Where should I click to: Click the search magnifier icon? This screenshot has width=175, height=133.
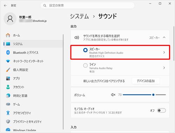(45, 6)
